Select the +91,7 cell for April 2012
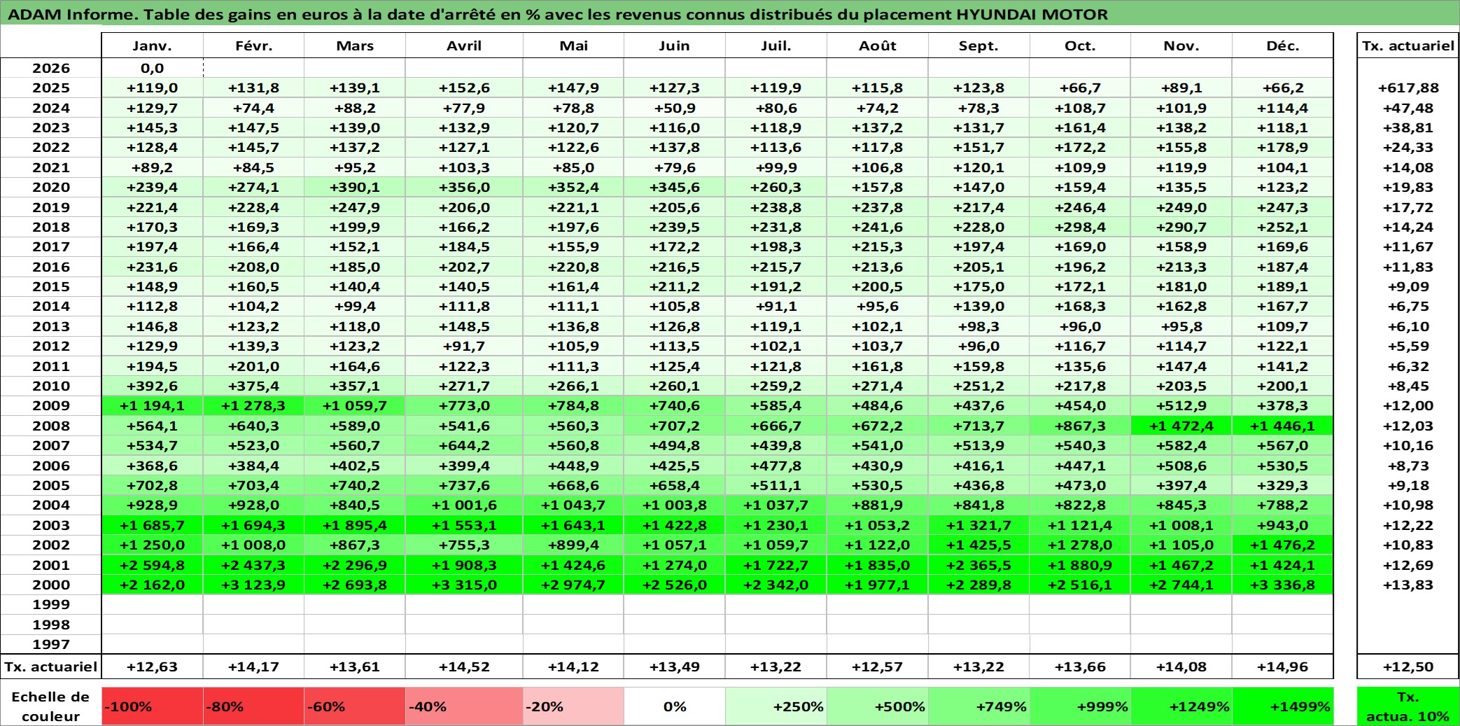This screenshot has height=726, width=1460. (x=464, y=346)
